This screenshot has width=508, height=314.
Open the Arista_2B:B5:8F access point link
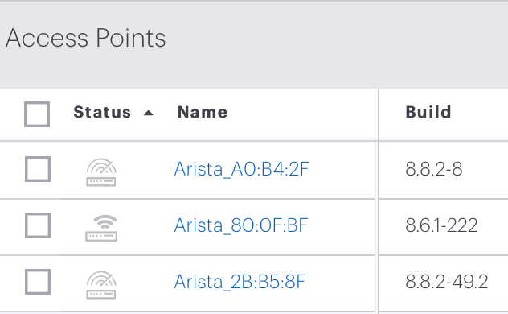240,282
